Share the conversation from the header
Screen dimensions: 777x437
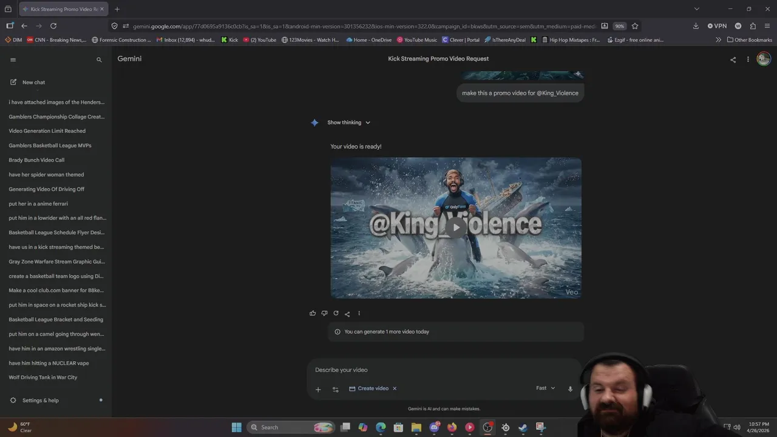coord(733,59)
